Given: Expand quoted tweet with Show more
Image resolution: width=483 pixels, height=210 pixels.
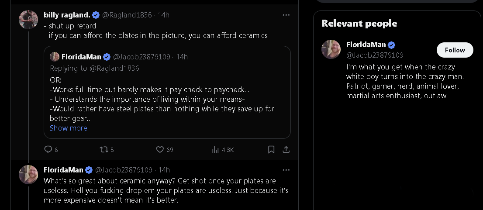Looking at the screenshot, I should [x=69, y=128].
